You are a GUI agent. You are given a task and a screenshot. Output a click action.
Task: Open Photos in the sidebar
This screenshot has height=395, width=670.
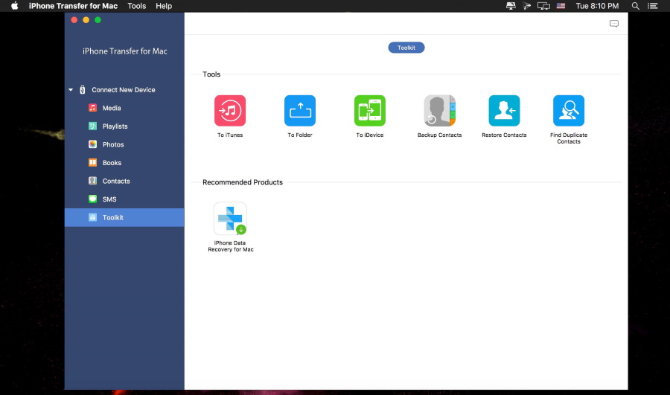click(x=124, y=144)
